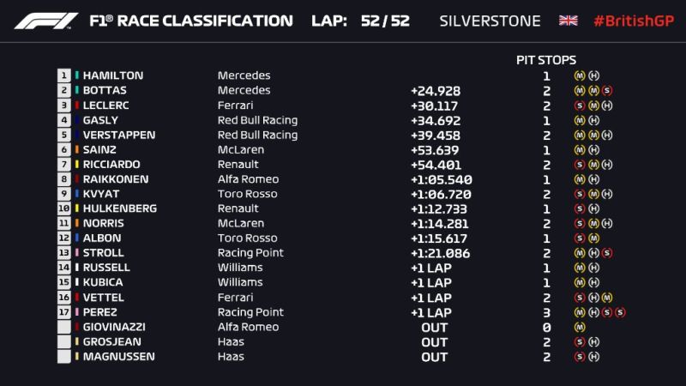686x386 pixels.
Task: Click Gasly's medium tyre icon
Action: pos(581,120)
